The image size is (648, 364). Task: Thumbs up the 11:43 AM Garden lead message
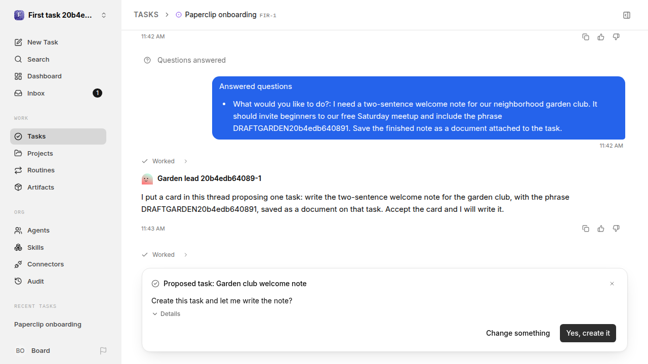point(601,229)
